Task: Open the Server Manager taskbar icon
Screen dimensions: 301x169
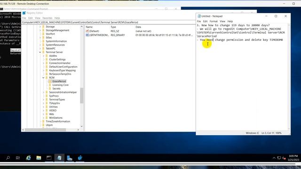Action: click(x=70, y=158)
